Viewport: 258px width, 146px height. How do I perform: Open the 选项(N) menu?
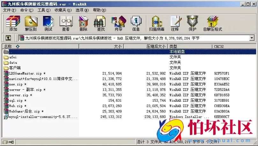pos(82,10)
